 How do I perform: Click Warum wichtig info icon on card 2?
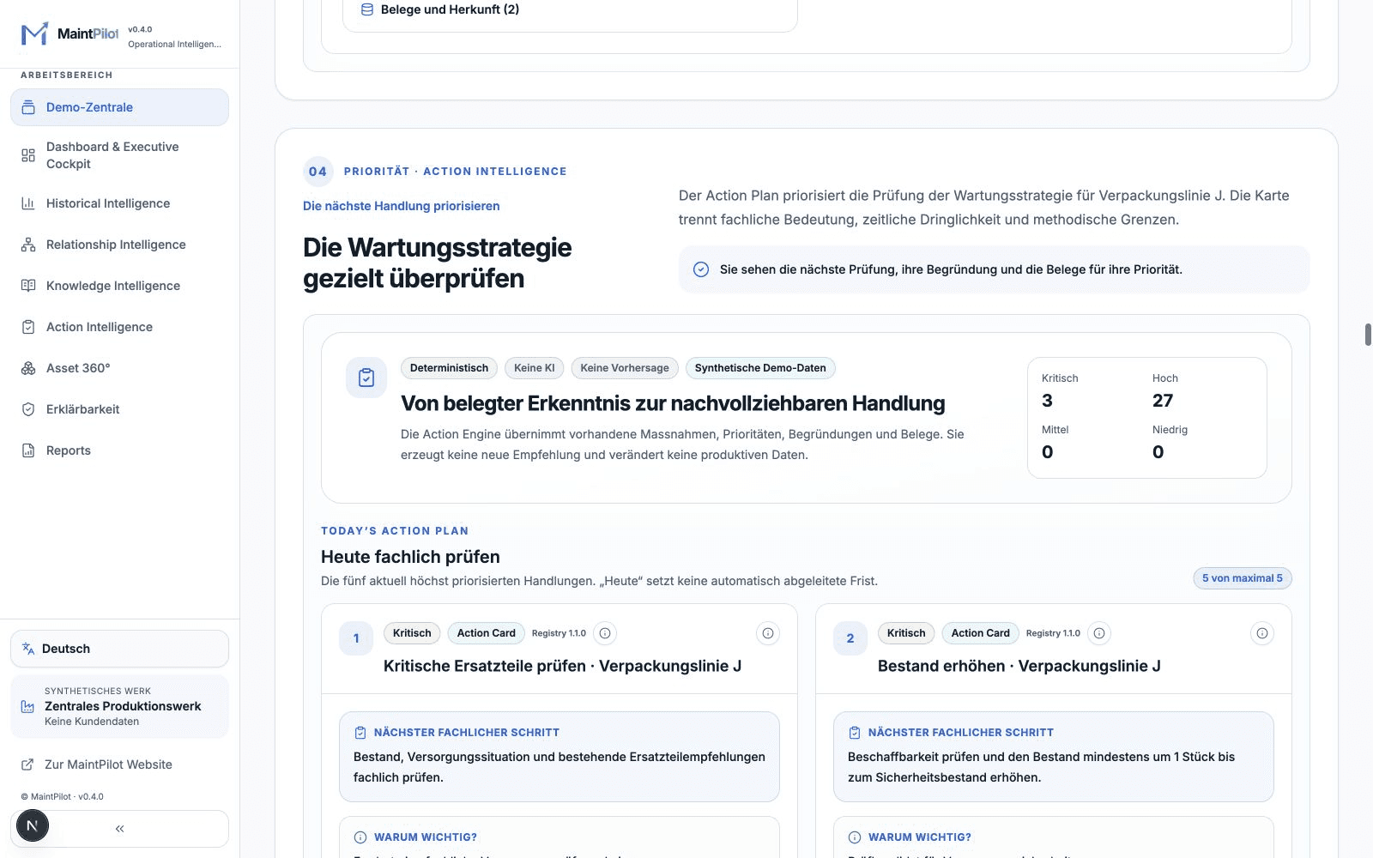pyautogui.click(x=855, y=837)
